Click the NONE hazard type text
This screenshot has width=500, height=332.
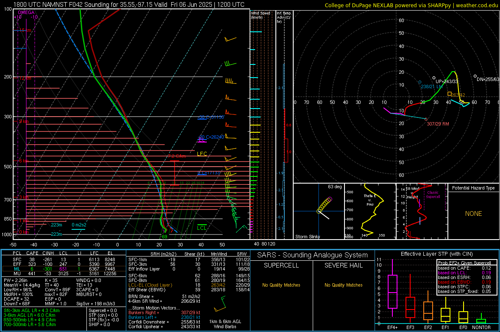tap(473, 214)
